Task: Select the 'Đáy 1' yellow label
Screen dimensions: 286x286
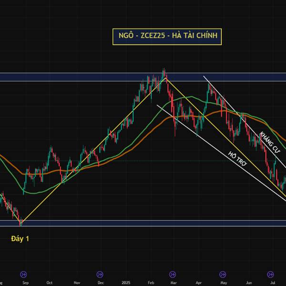Action: [x=20, y=239]
